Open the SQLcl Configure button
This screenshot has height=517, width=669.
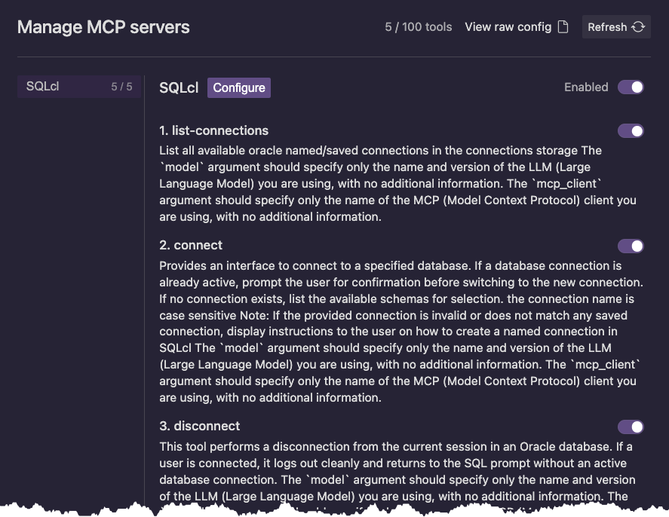tap(238, 87)
